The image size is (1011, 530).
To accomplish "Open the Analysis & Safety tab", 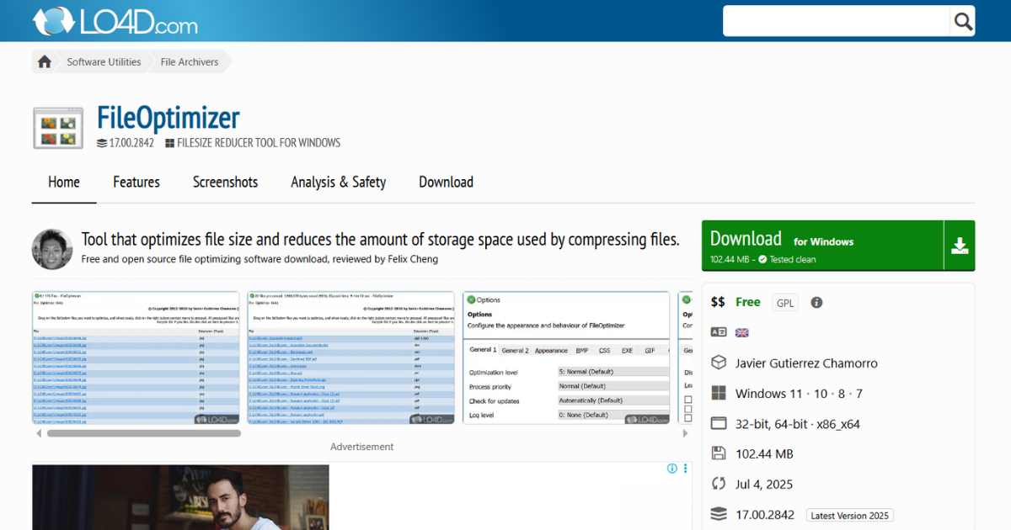I will point(338,182).
